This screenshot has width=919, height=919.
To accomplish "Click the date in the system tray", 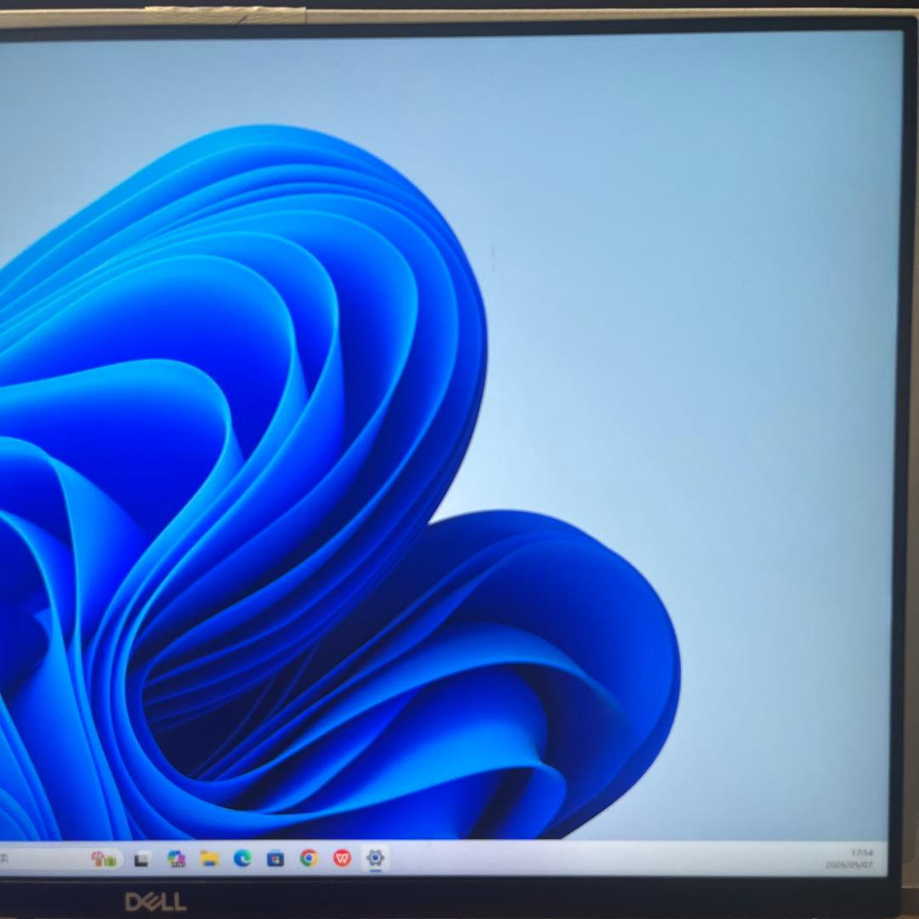I will click(850, 865).
